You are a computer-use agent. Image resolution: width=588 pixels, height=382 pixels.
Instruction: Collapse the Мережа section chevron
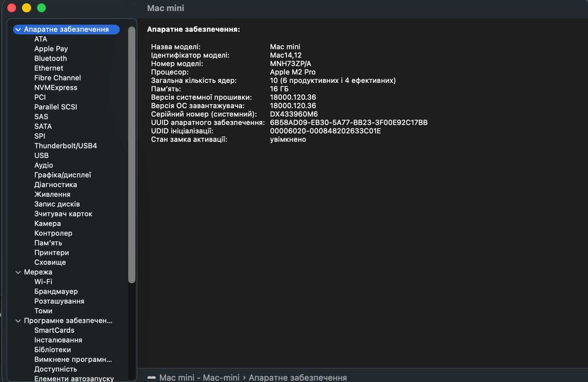pyautogui.click(x=18, y=272)
